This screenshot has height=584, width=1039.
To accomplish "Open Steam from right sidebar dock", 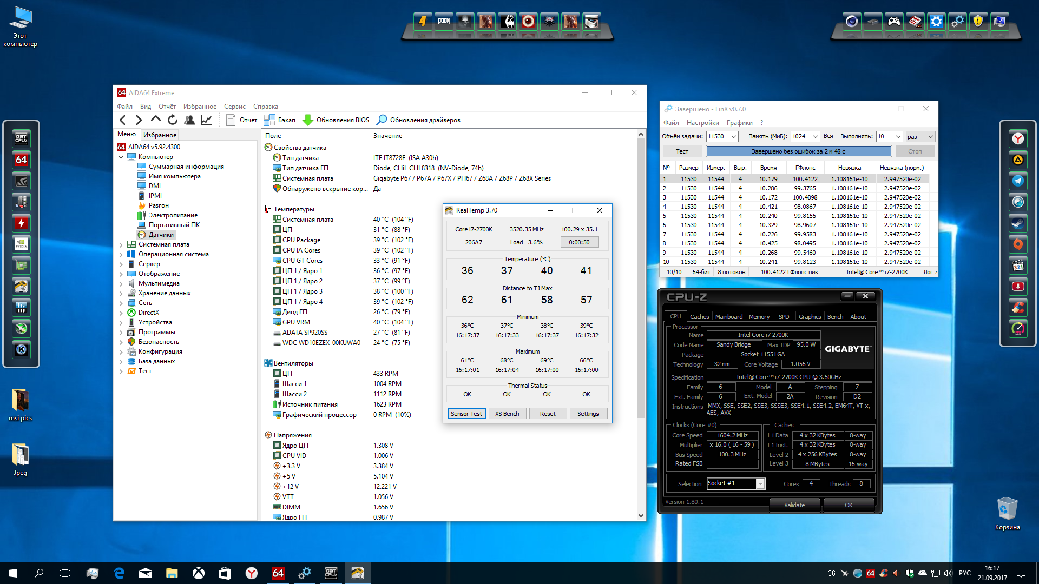I will pos(1018,223).
